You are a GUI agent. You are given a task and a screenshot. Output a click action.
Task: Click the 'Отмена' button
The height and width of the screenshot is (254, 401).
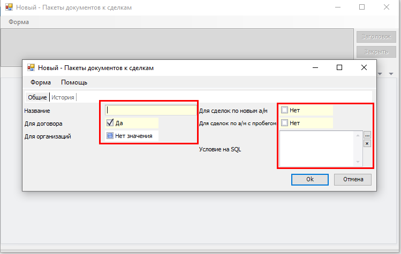352,179
